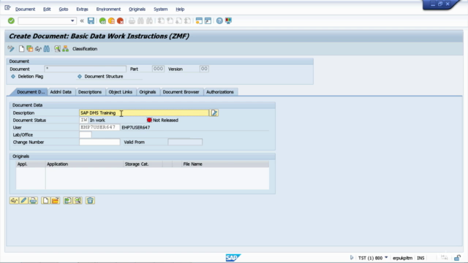Switch to the Descriptions tab
Image resolution: width=468 pixels, height=263 pixels.
point(90,92)
